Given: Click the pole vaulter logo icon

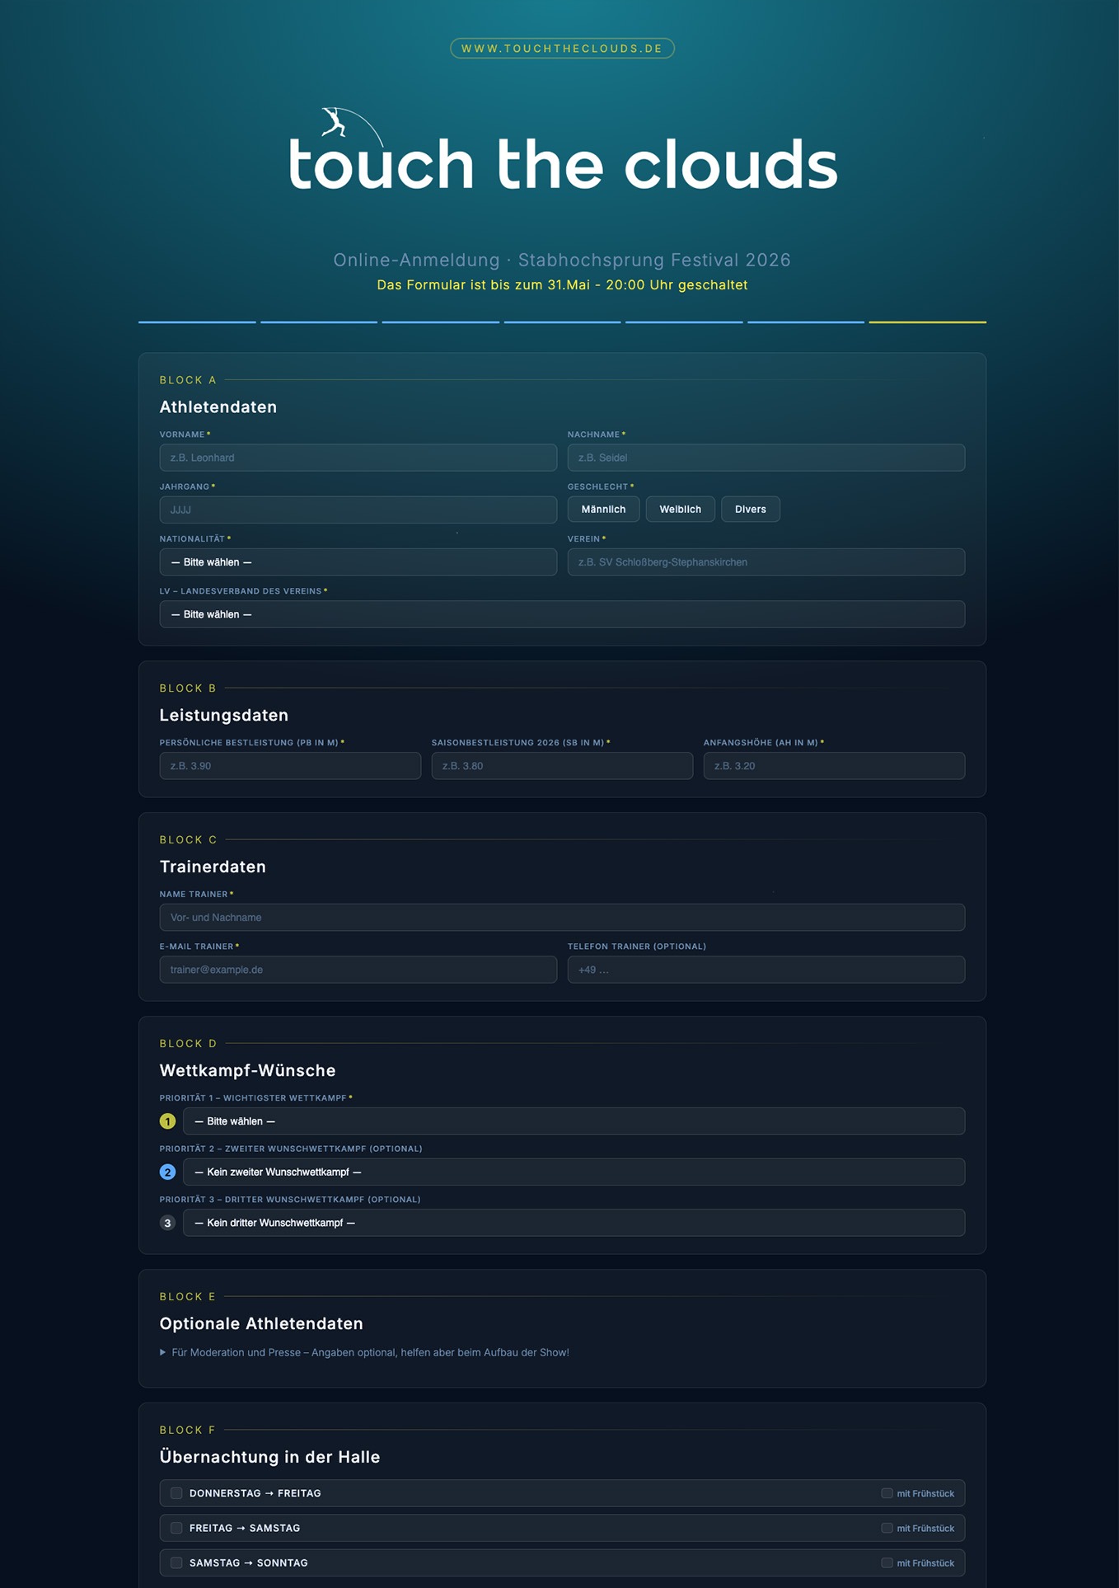Looking at the screenshot, I should click(335, 123).
